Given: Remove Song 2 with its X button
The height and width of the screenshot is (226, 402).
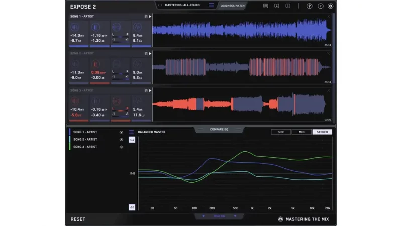Looking at the screenshot, I should point(329,54).
